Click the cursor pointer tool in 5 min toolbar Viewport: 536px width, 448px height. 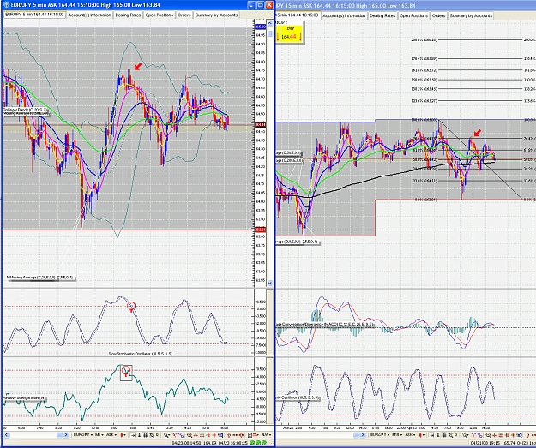[166, 435]
